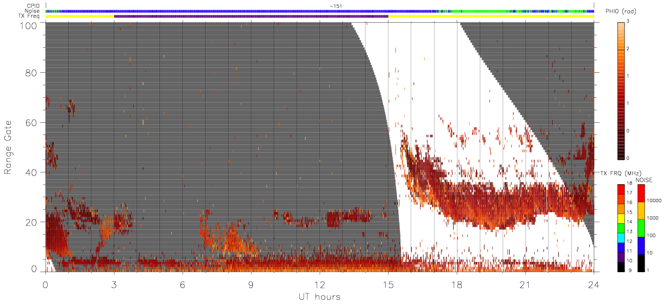Image resolution: width=668 pixels, height=308 pixels.
Task: Click the "TX Freq" label at top left
Action: click(x=30, y=16)
